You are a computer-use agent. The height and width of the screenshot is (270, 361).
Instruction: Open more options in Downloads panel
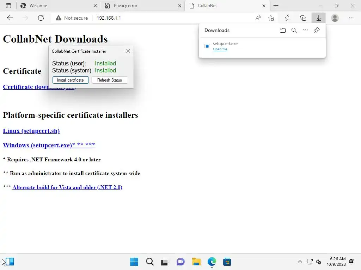(305, 30)
